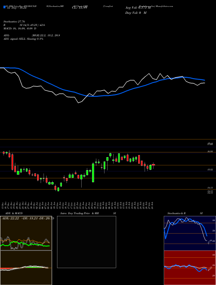Click the 'MACD: 16, 16.08, -0.08 D' line
Image resolution: width=216 pixels, height=285 pixels.
pos(19,28)
